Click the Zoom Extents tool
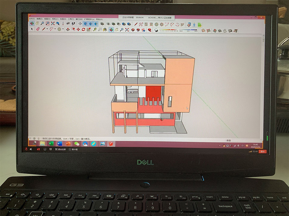 pyautogui.click(x=53, y=23)
